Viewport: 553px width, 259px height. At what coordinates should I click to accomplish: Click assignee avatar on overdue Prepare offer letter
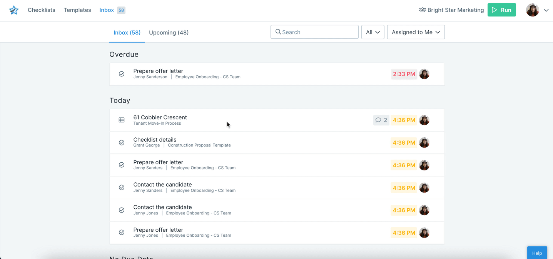(424, 74)
